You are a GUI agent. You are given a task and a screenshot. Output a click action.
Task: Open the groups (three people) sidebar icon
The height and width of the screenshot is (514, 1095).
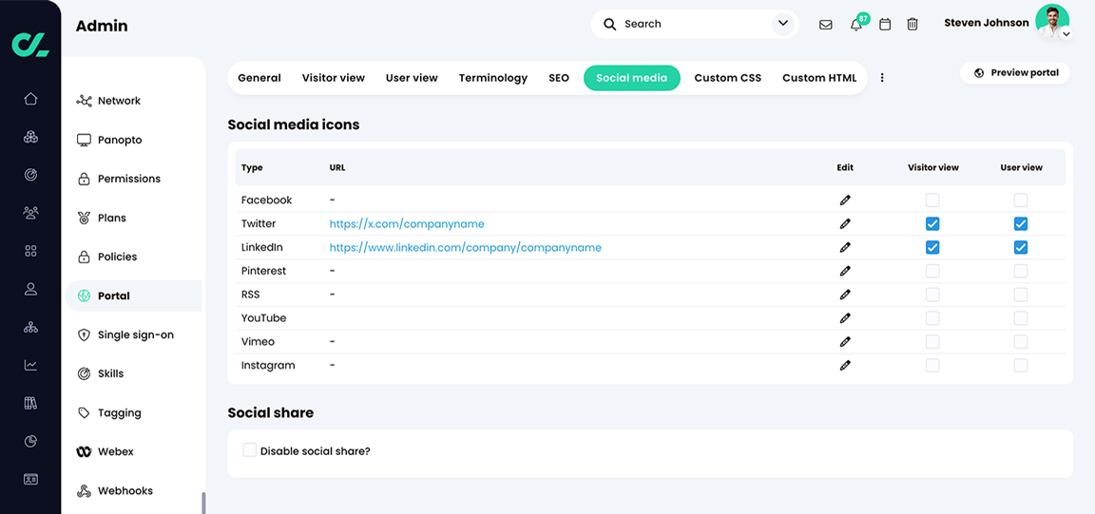click(30, 212)
